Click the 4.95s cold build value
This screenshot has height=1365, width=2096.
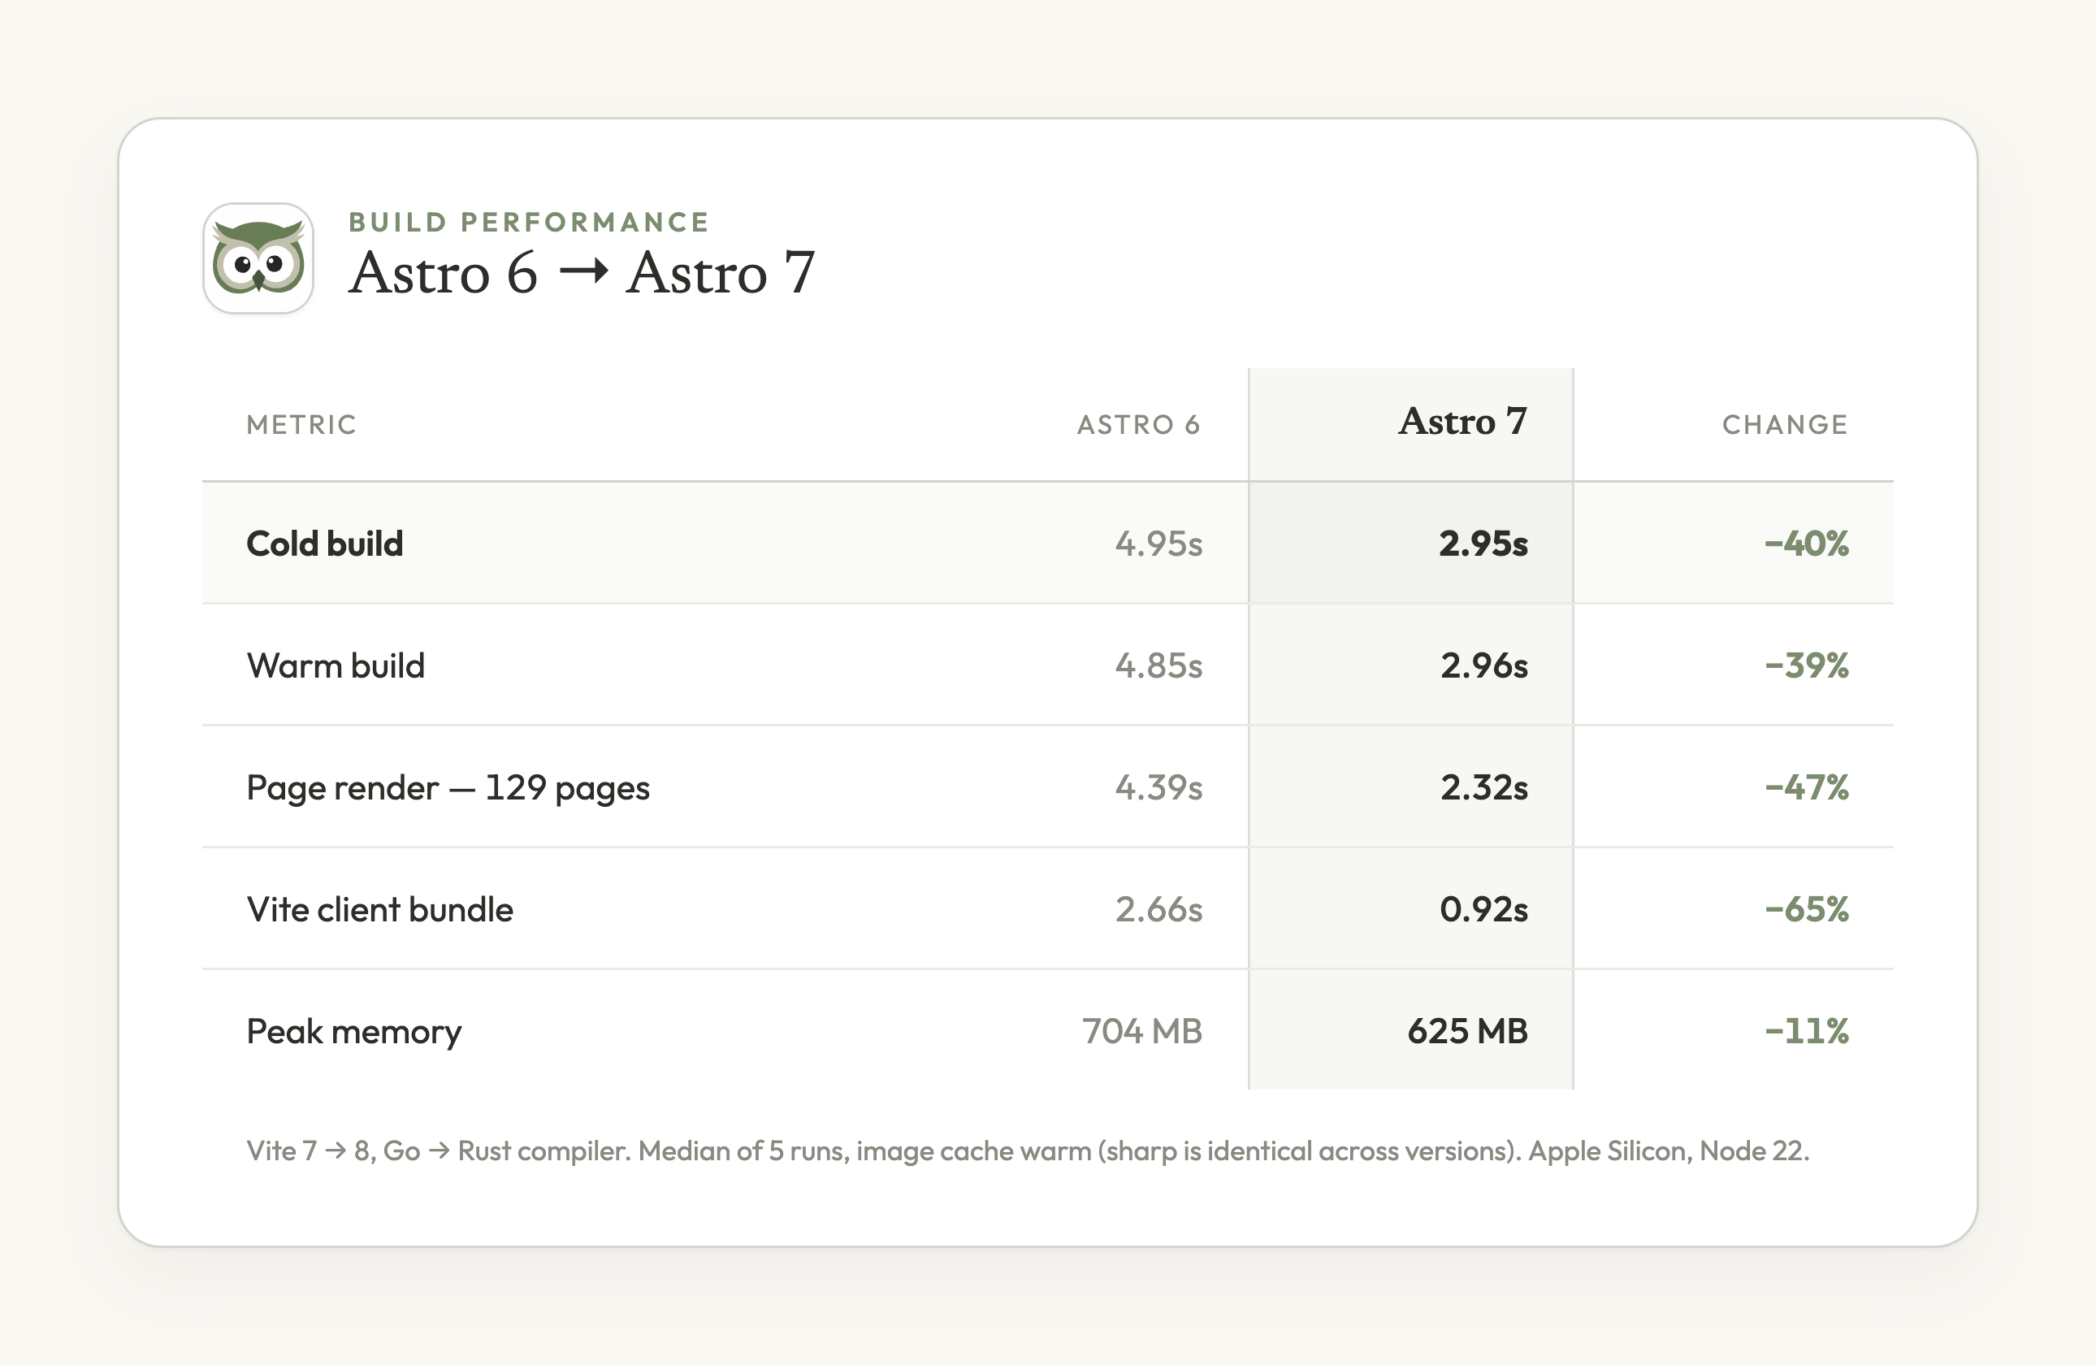coord(1159,544)
